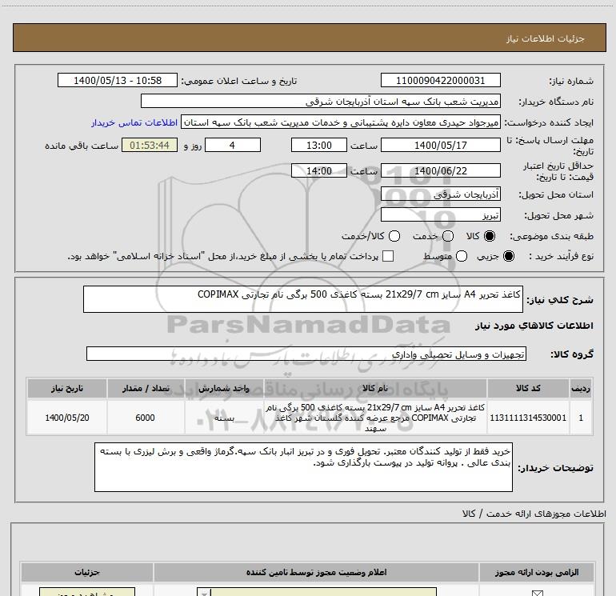Click the شماره نیاز field 1100090422000031
This screenshot has height=596, width=616.
tap(440, 80)
